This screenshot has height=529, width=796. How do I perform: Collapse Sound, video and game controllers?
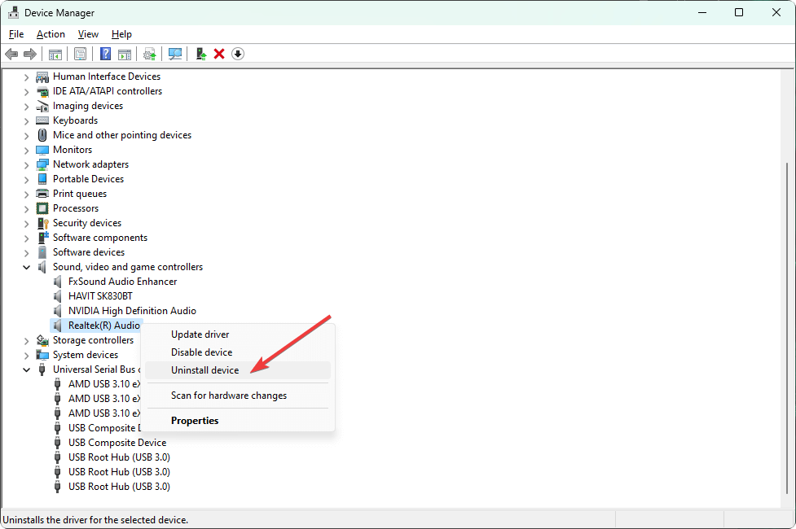[x=26, y=267]
